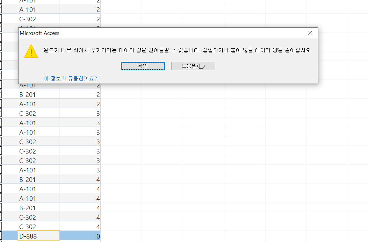
Task: Click the yellow warning triangle icon
Action: coord(31,51)
